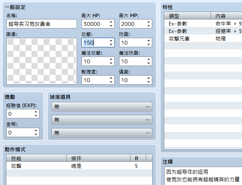Click the 技能 column header
The height and width of the screenshot is (185, 242).
pyautogui.click(x=36, y=158)
